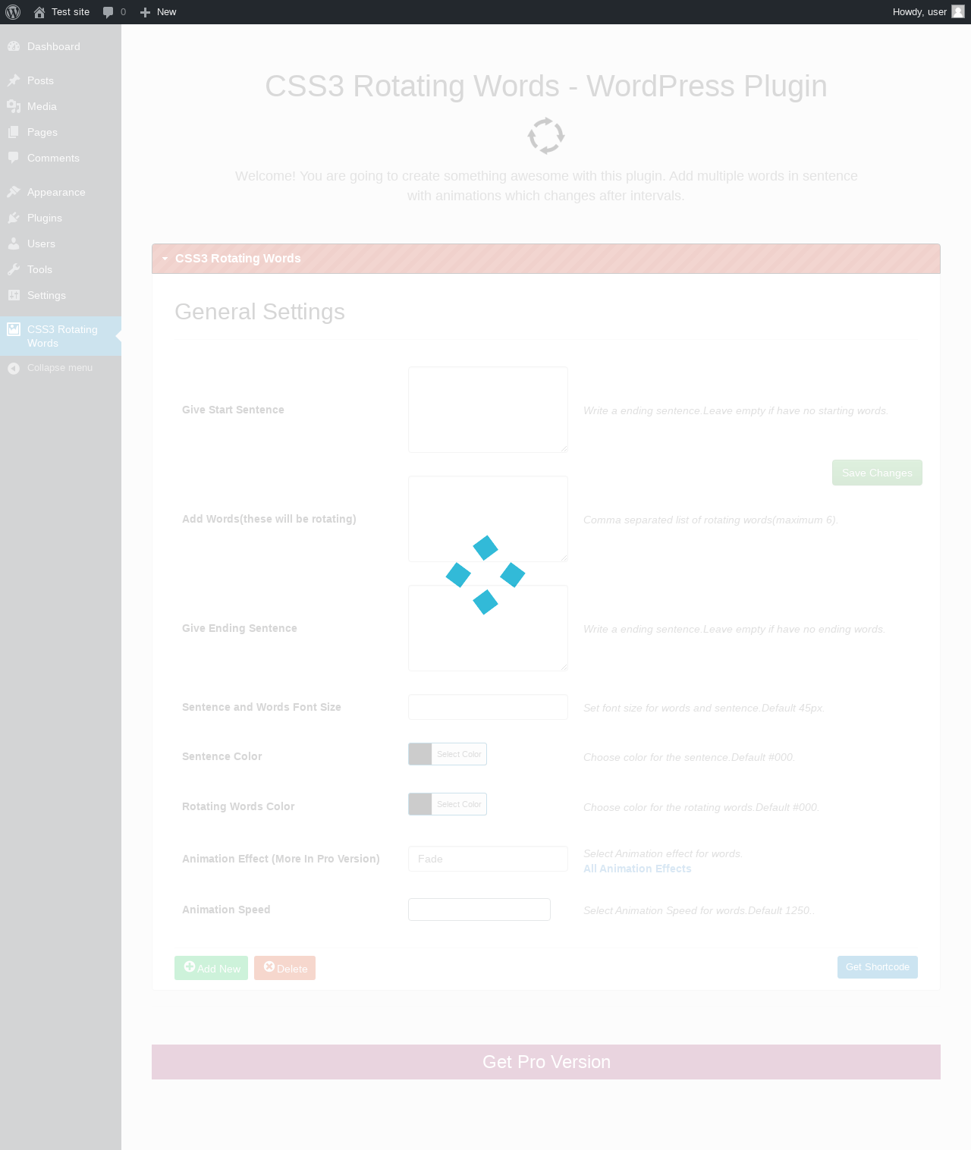This screenshot has height=1150, width=971.
Task: Focus the Give Ending Sentence textarea
Action: [488, 628]
